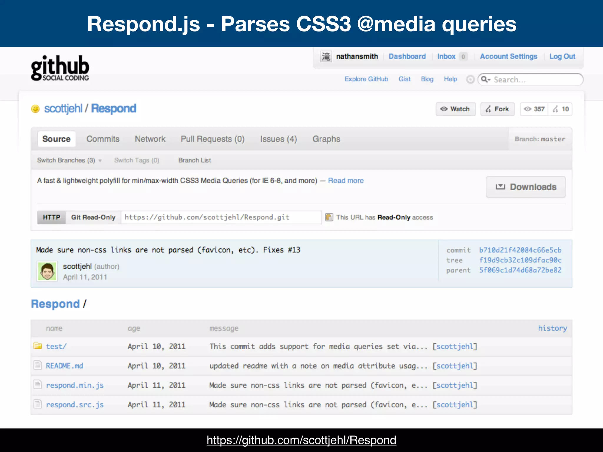Follow the Read more link
The width and height of the screenshot is (603, 452).
(346, 180)
